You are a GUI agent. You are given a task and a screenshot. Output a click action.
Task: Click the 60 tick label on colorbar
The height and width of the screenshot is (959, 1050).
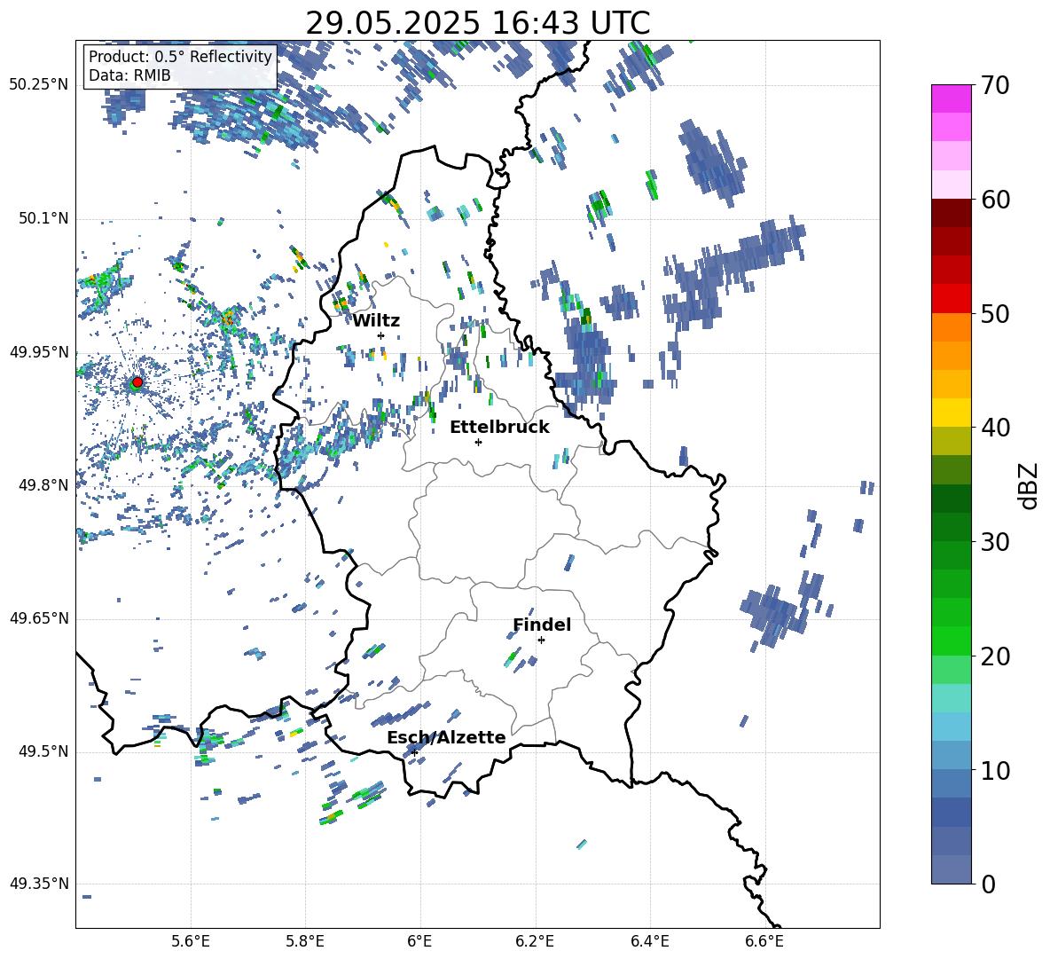[995, 200]
